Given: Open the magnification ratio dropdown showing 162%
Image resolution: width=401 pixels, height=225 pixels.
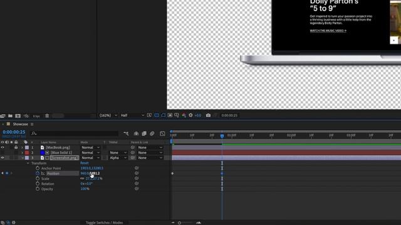Looking at the screenshot, I should [108, 116].
